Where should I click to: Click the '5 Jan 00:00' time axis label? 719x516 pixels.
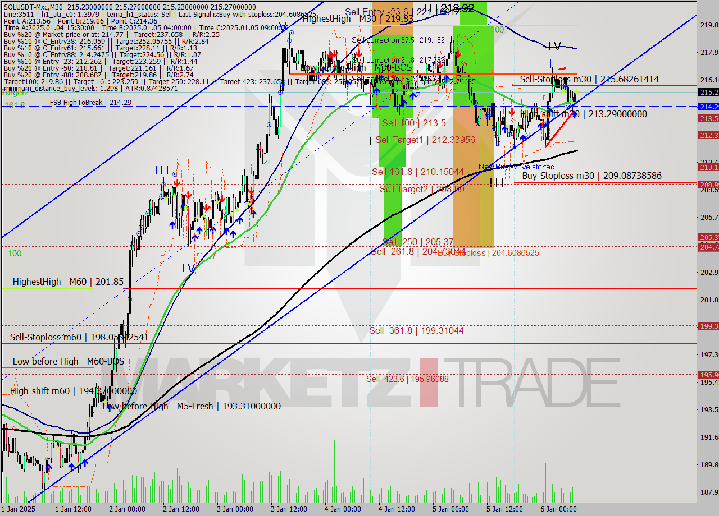point(450,509)
